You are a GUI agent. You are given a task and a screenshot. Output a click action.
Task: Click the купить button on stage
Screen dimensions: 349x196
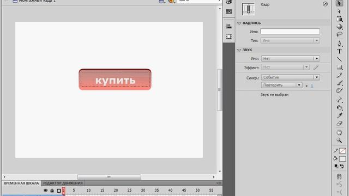(115, 79)
